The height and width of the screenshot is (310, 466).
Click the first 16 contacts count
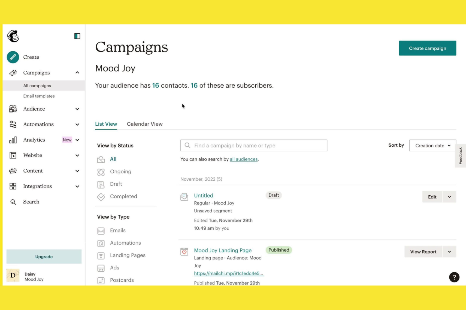coord(156,85)
